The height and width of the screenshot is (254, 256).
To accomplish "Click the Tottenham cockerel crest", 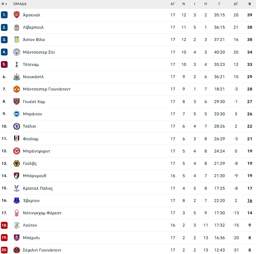I will (x=17, y=64).
